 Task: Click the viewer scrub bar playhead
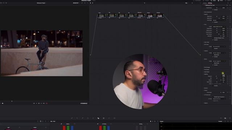[x=12, y=101]
